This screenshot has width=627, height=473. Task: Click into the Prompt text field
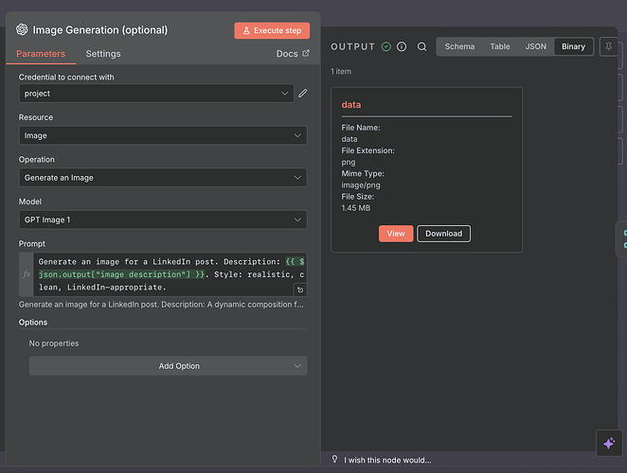tap(161, 273)
